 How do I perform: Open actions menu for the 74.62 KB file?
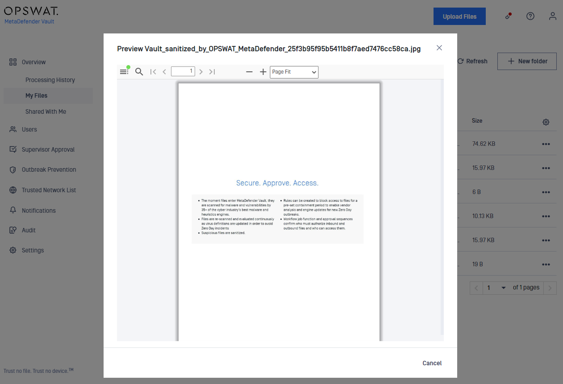(546, 144)
